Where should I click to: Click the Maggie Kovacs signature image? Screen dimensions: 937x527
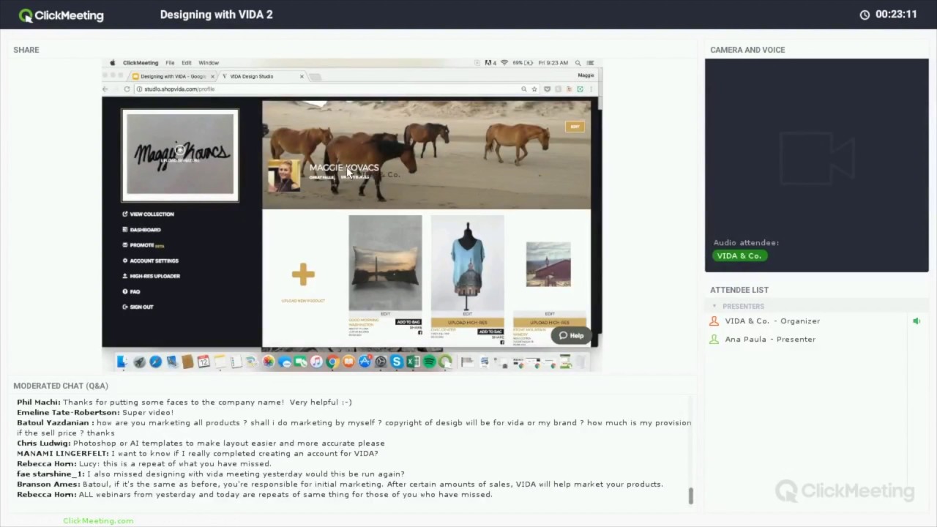180,155
